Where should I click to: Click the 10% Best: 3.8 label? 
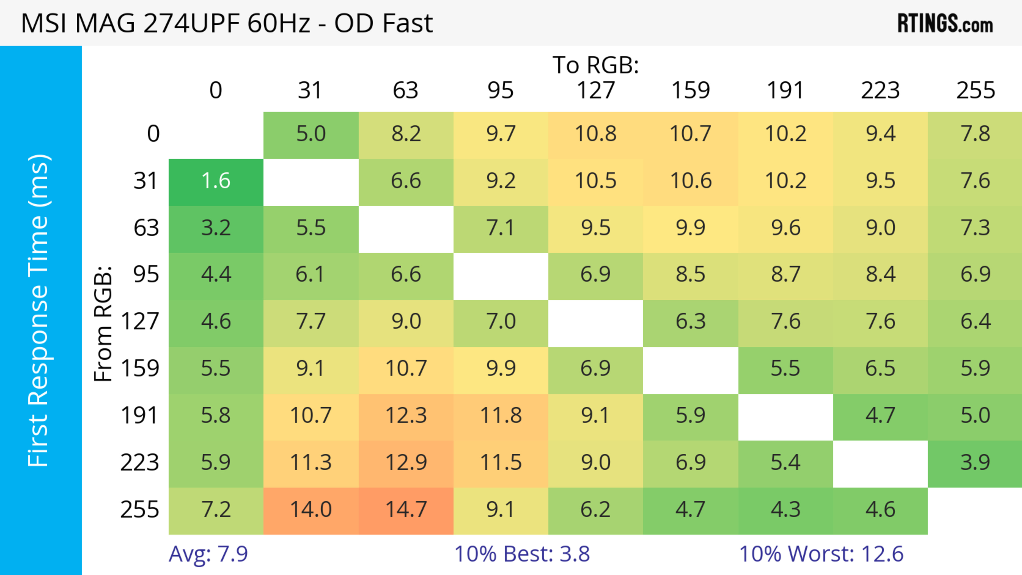(522, 554)
